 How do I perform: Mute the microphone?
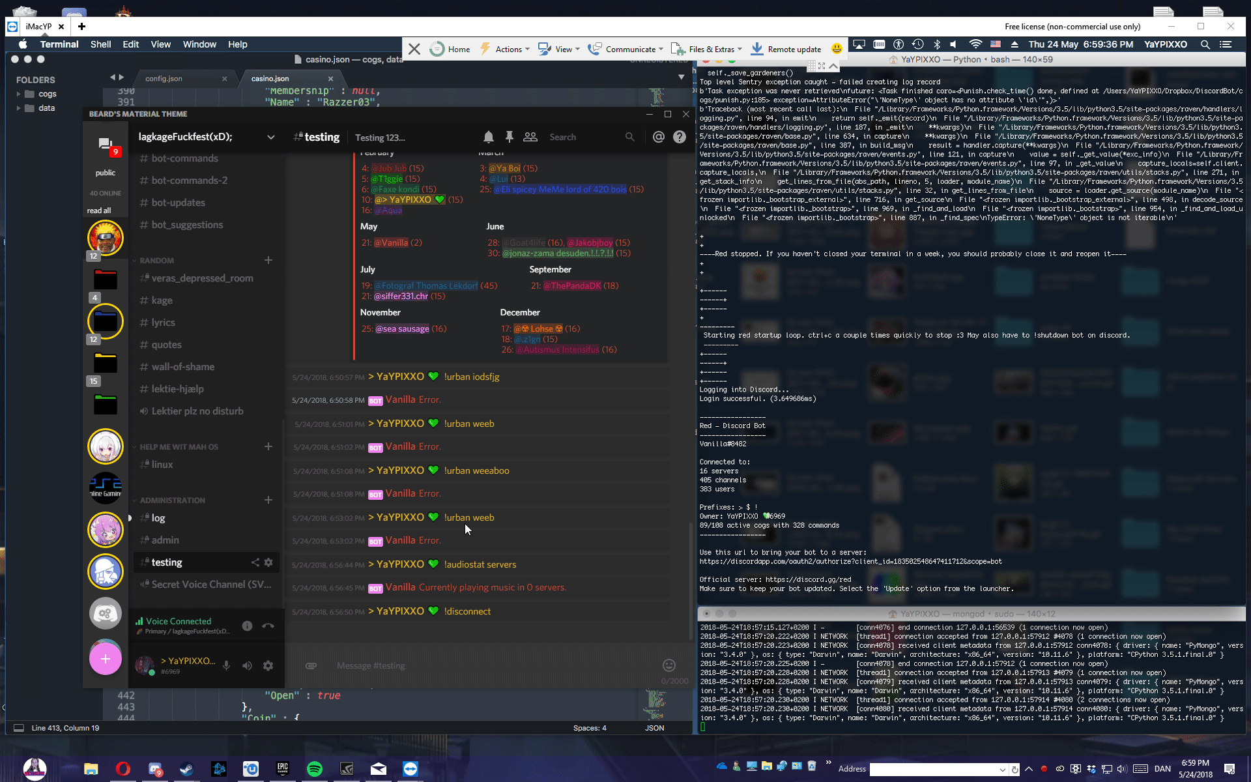[x=226, y=665]
